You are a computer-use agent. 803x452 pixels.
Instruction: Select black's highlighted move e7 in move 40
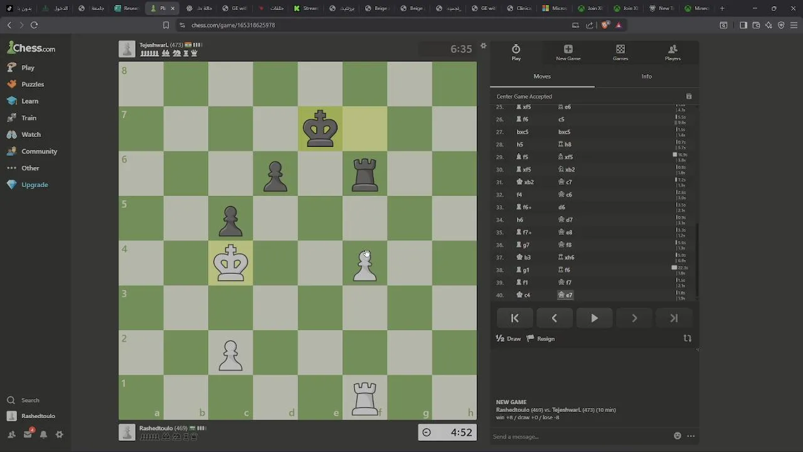click(565, 295)
